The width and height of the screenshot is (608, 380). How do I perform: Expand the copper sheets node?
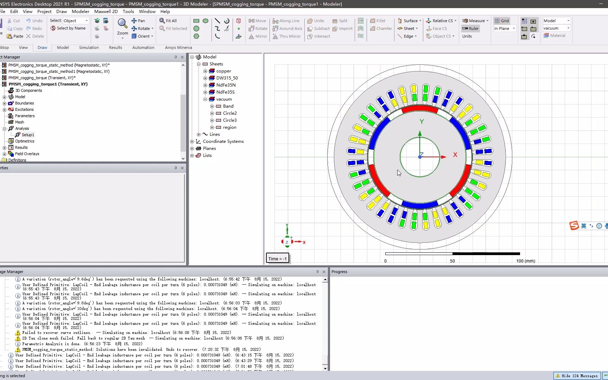click(x=205, y=71)
